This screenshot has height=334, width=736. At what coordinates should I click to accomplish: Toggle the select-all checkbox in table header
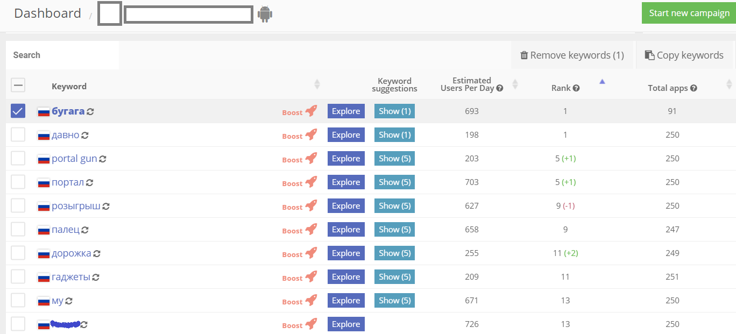pyautogui.click(x=18, y=85)
